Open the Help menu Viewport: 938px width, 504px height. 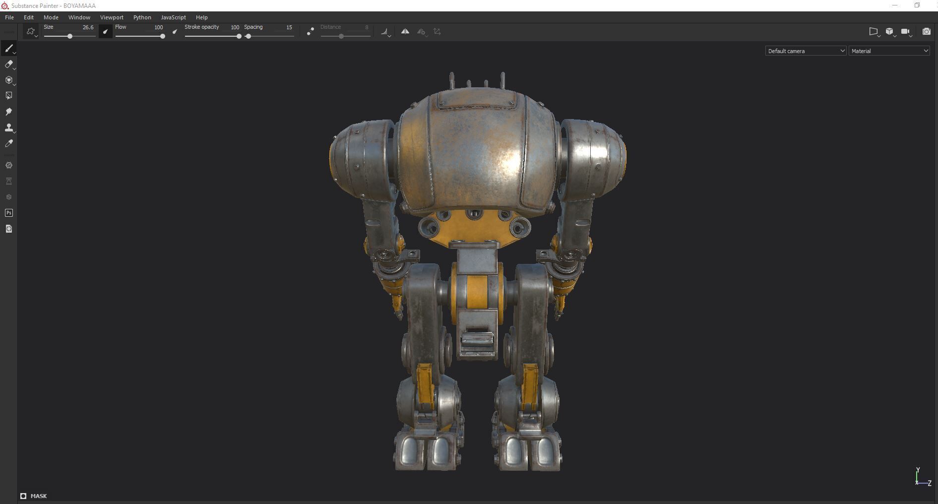(x=202, y=17)
